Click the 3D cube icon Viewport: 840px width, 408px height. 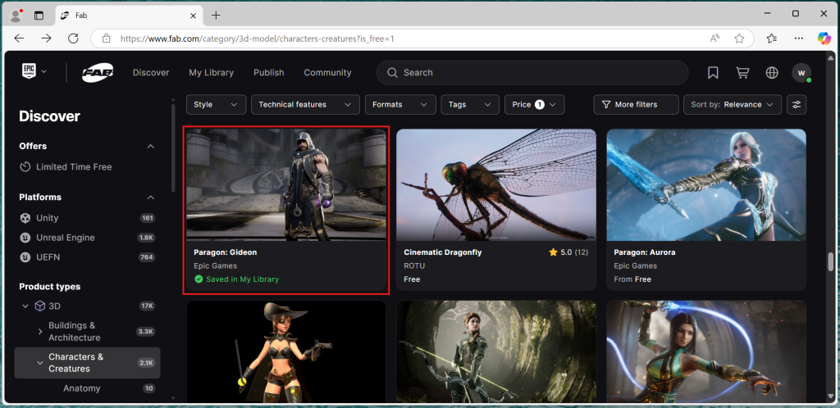[39, 306]
